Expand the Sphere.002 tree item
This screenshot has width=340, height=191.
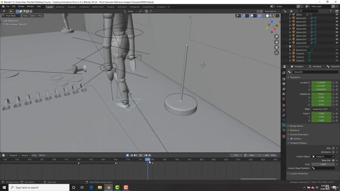(x=290, y=22)
